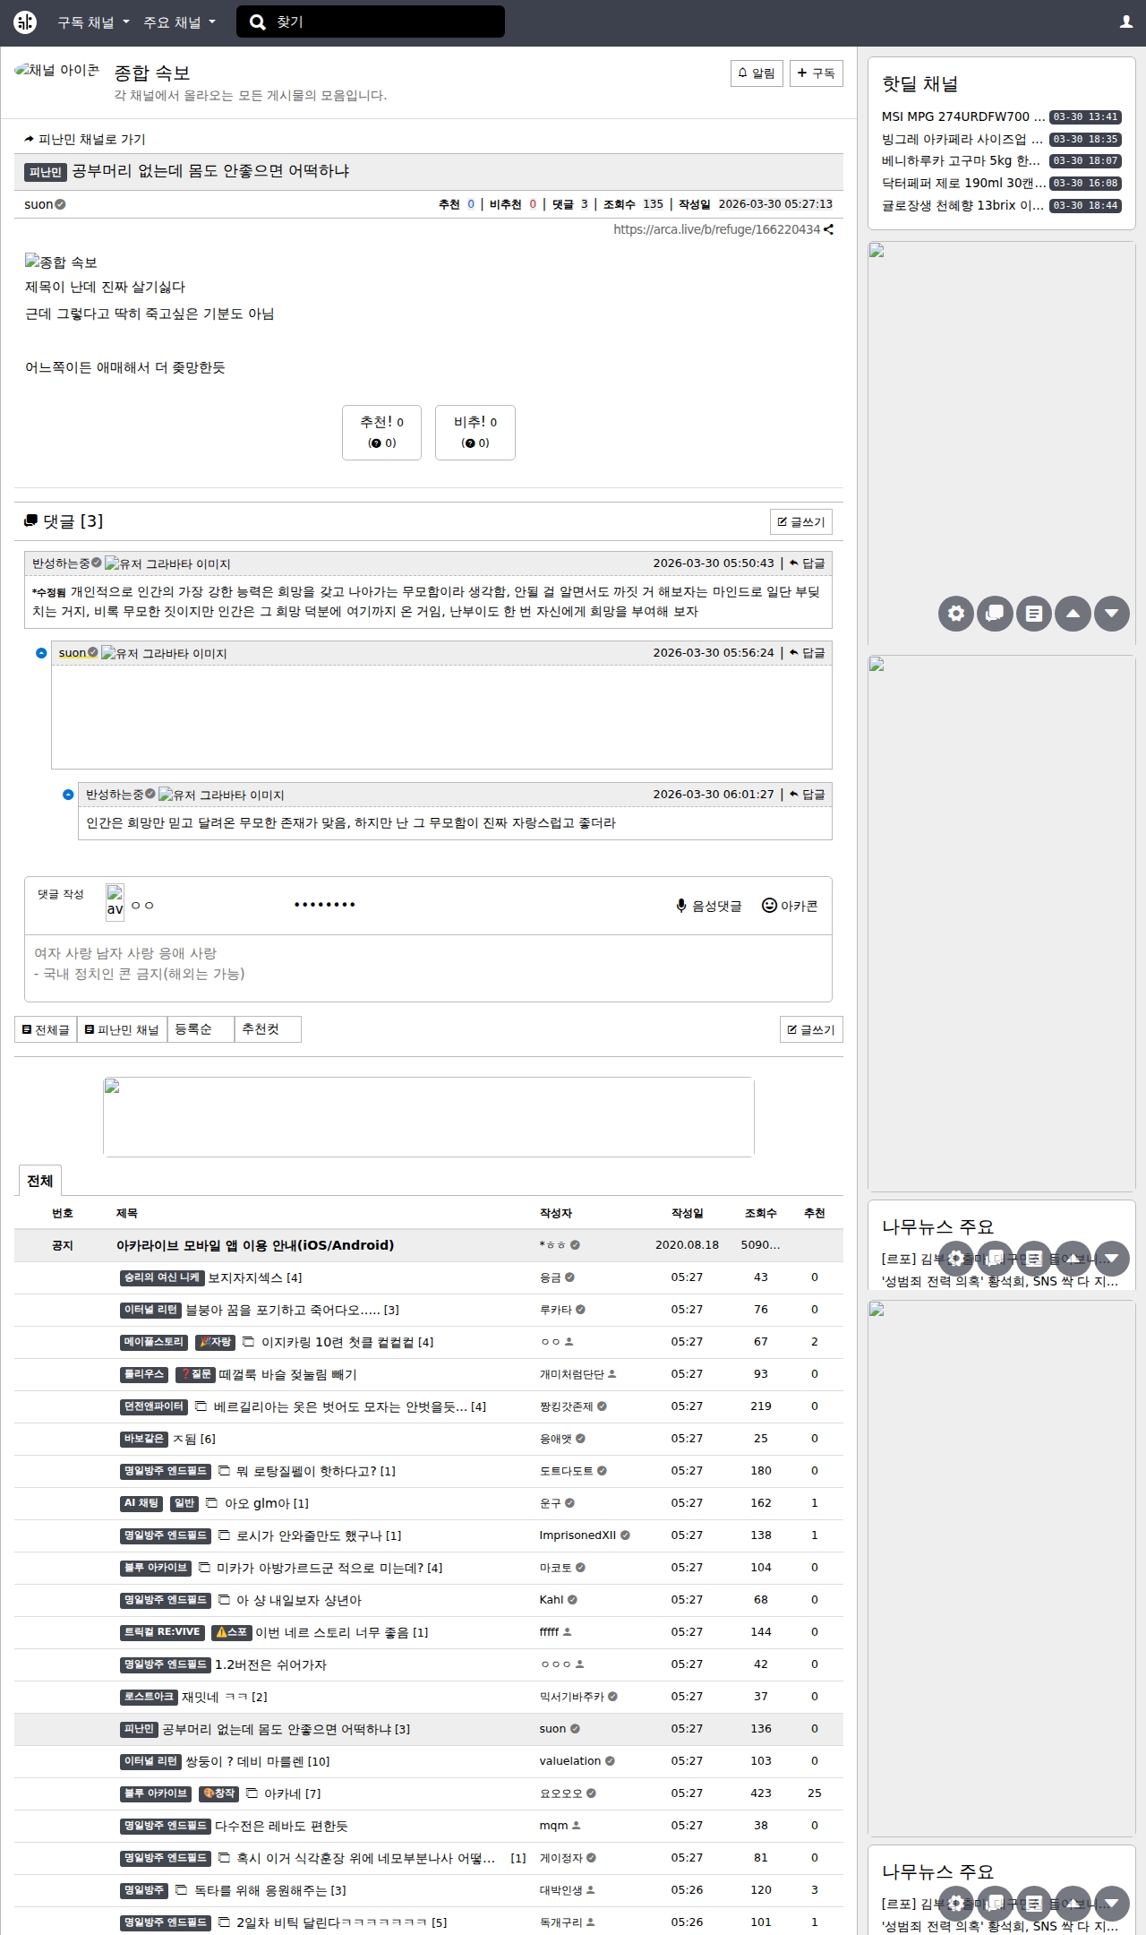Click the uppermost floating comments icon
The width and height of the screenshot is (1146, 1935).
coord(995,614)
